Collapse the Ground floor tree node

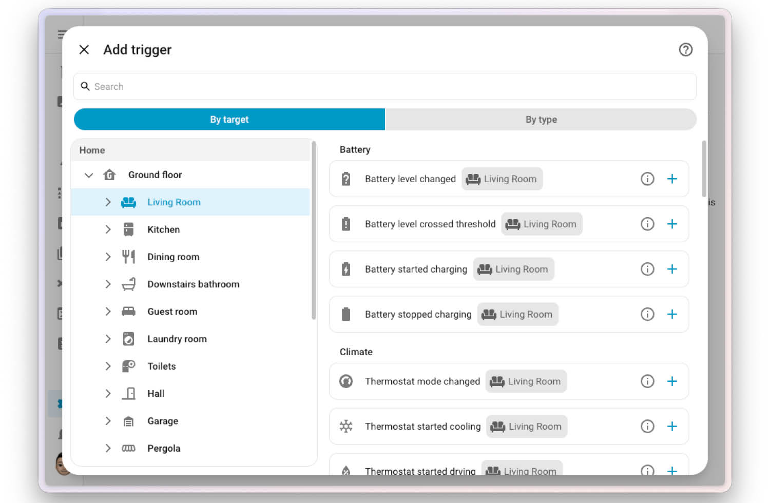coord(89,175)
